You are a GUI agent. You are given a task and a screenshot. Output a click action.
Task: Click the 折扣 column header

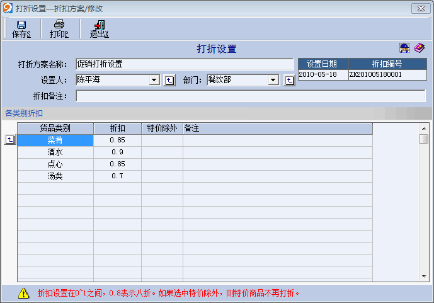(x=117, y=128)
